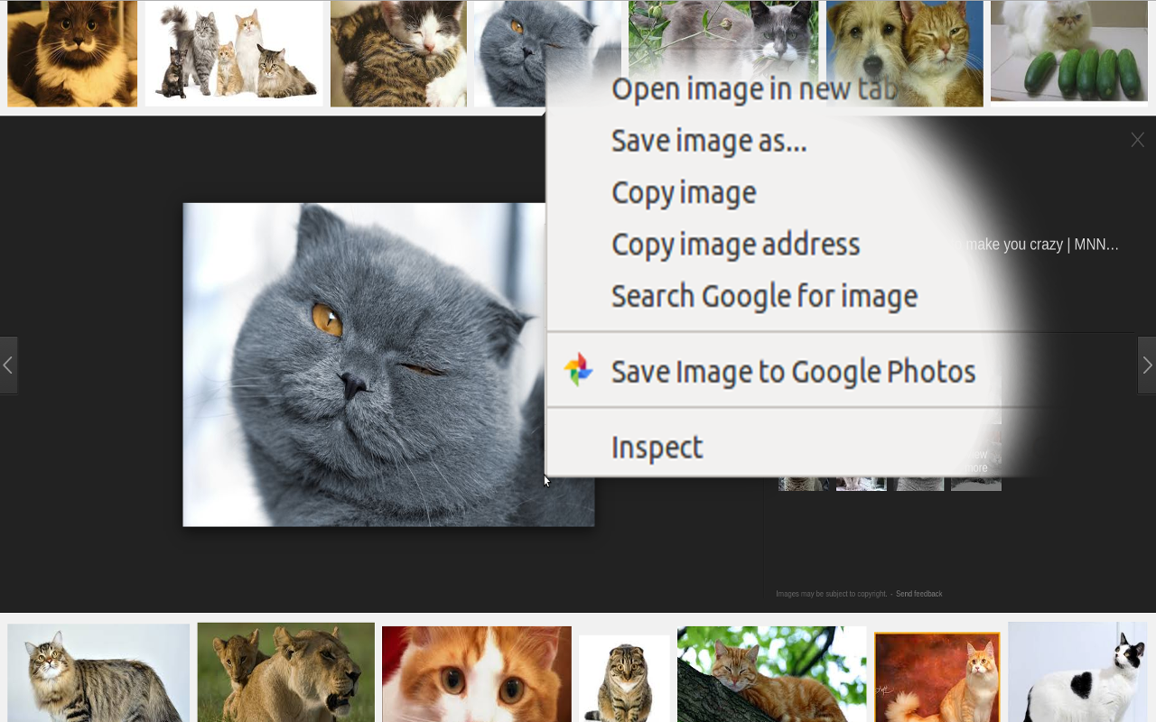Open the group of fluffy cats thumbnail
This screenshot has width=1156, height=722.
234,53
